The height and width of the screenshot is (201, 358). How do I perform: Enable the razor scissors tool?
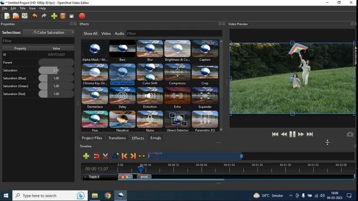105,156
